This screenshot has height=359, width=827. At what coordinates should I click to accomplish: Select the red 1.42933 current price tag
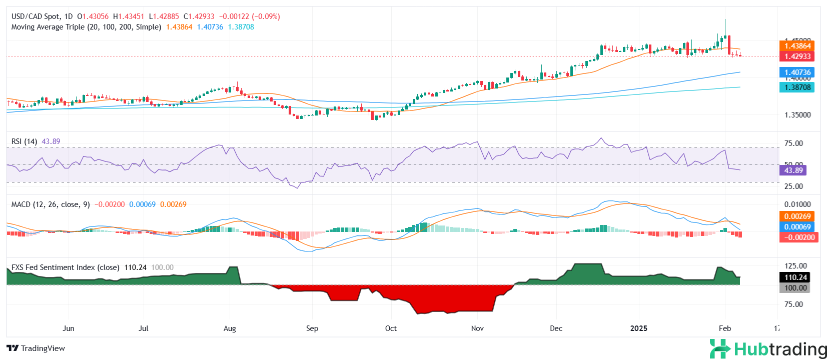click(x=797, y=56)
